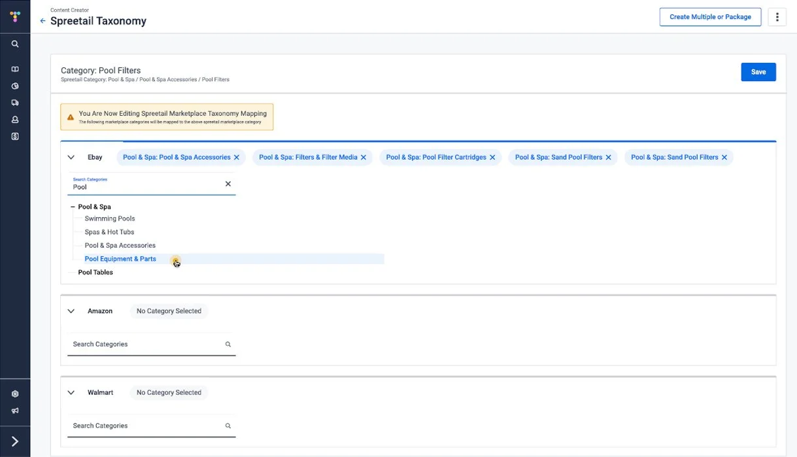Click Walmart's No Category Selected chip
The height and width of the screenshot is (457, 797).
click(x=169, y=393)
